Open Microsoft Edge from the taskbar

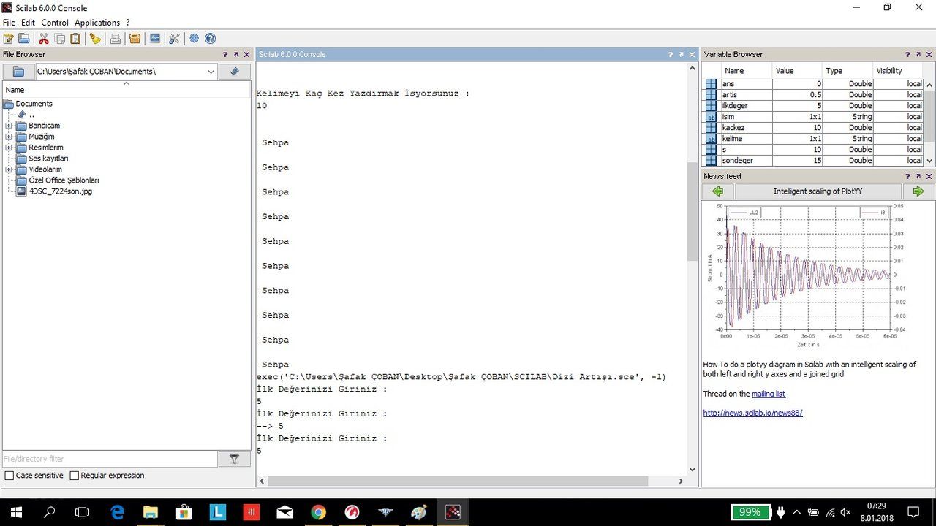tap(117, 512)
